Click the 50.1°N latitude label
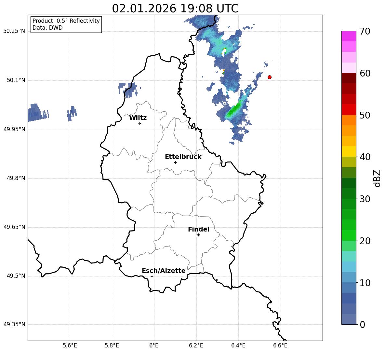Screen dimensions: 385x352 (16, 80)
